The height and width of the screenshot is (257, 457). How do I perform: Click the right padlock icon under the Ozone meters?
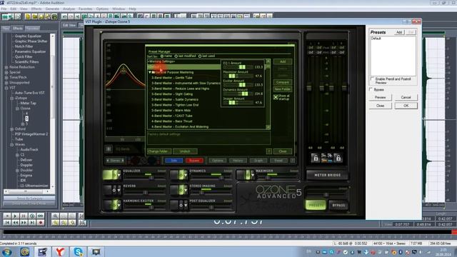click(x=338, y=158)
